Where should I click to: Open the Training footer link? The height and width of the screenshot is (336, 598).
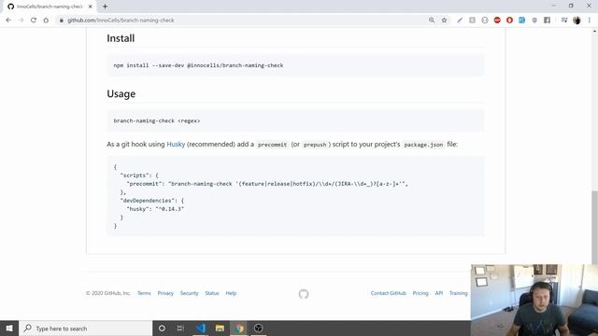459,293
